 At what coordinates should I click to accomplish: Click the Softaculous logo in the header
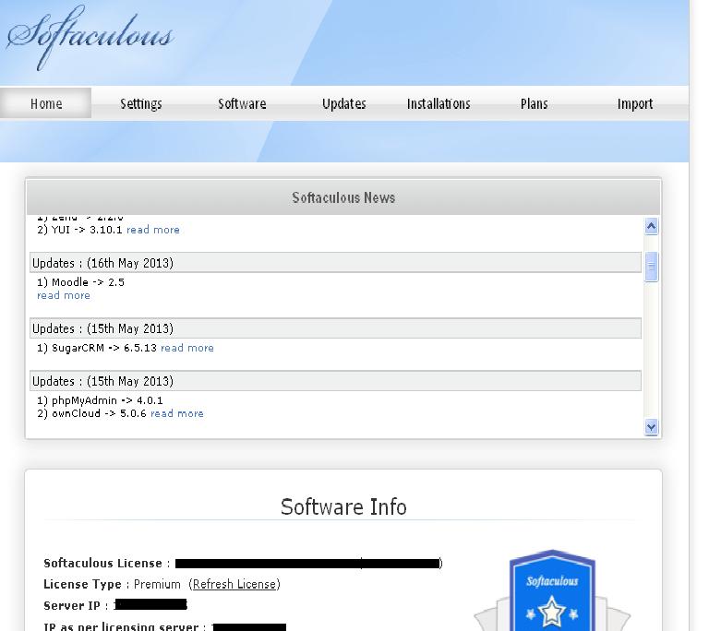pyautogui.click(x=90, y=37)
